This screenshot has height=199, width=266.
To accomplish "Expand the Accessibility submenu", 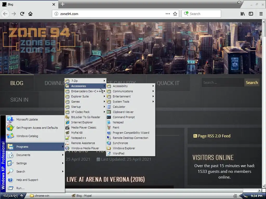I will [131, 86].
